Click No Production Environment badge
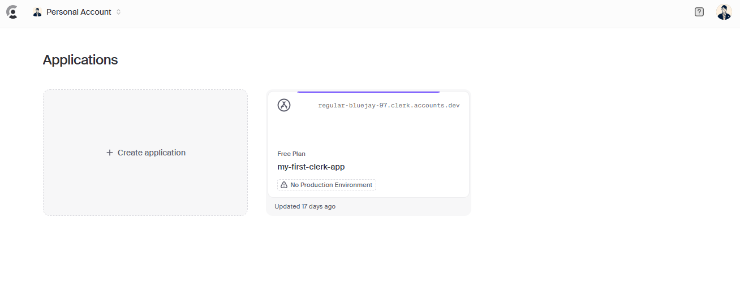Viewport: 740px width, 308px height. click(x=326, y=185)
